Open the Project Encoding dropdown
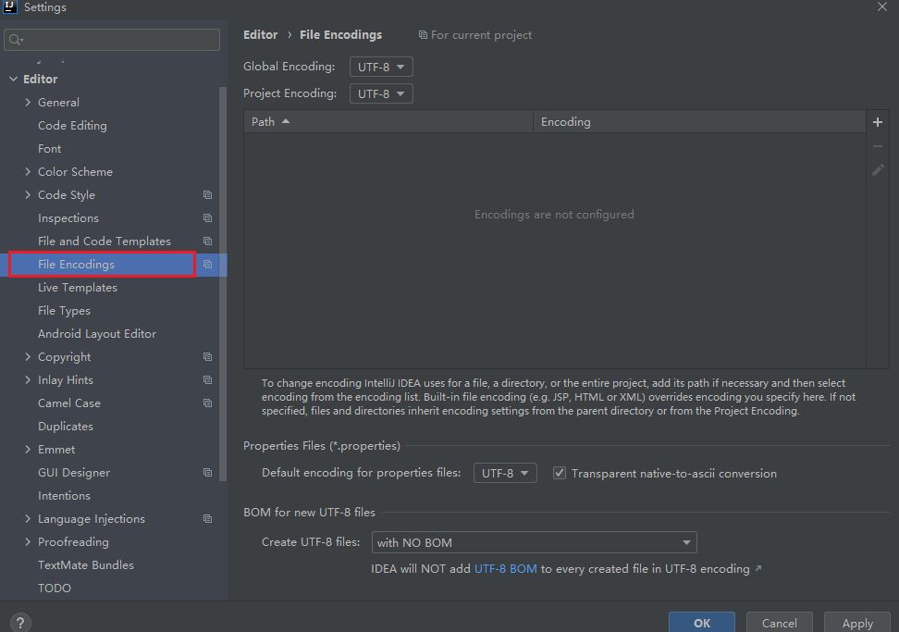899x632 pixels. pos(381,93)
